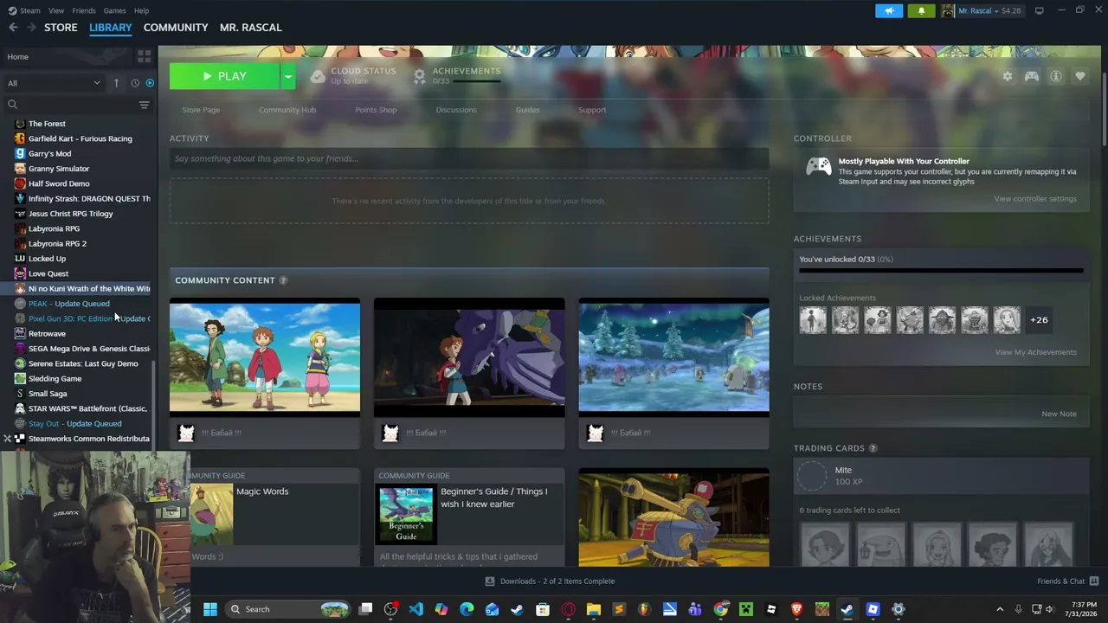Expand the All collection dropdown
The width and height of the screenshot is (1108, 623).
(x=54, y=83)
